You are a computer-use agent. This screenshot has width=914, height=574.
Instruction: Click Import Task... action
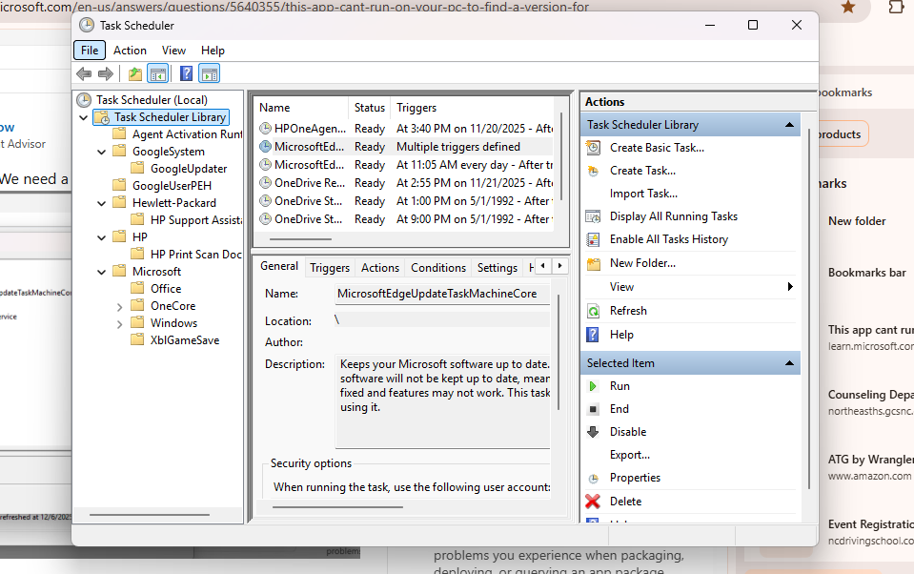(x=643, y=194)
